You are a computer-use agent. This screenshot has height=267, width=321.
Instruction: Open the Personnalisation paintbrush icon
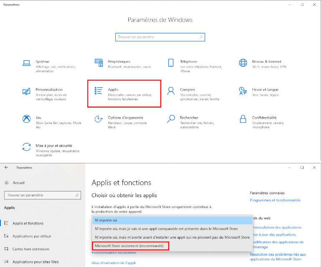(26, 91)
